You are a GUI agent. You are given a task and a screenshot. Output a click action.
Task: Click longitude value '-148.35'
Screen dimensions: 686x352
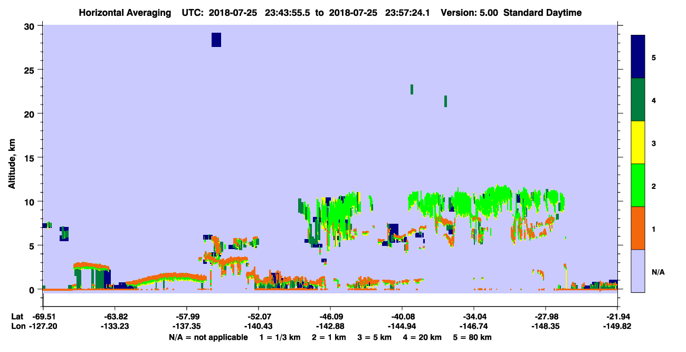546,326
